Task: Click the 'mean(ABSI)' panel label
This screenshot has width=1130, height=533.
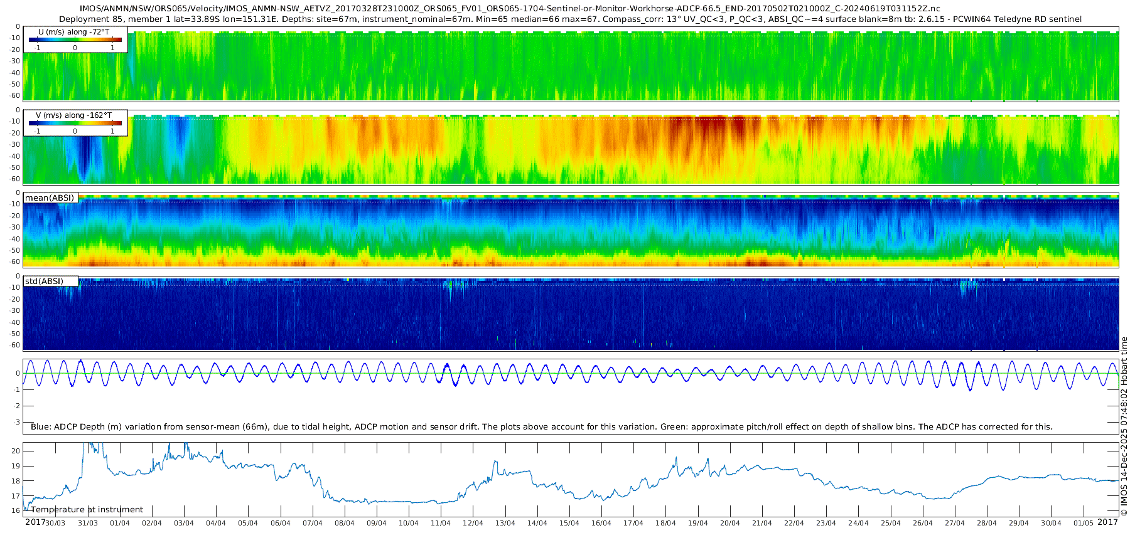Action: click(x=50, y=198)
